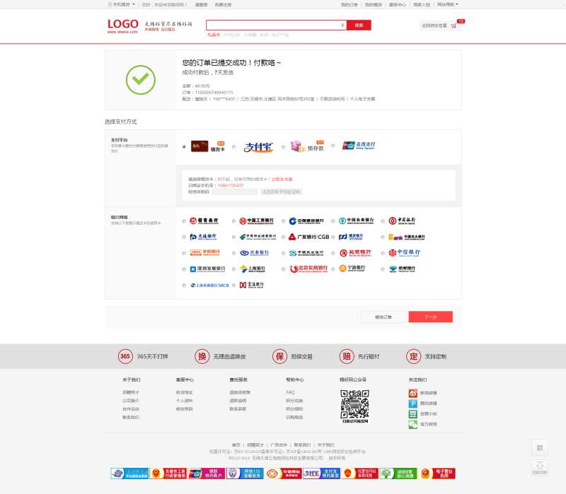
Task: Click the microphone icon in search box
Action: pos(342,25)
